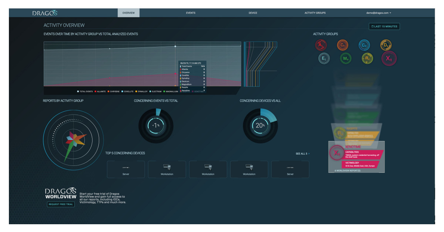Open the DEVICE tab

[x=253, y=12]
